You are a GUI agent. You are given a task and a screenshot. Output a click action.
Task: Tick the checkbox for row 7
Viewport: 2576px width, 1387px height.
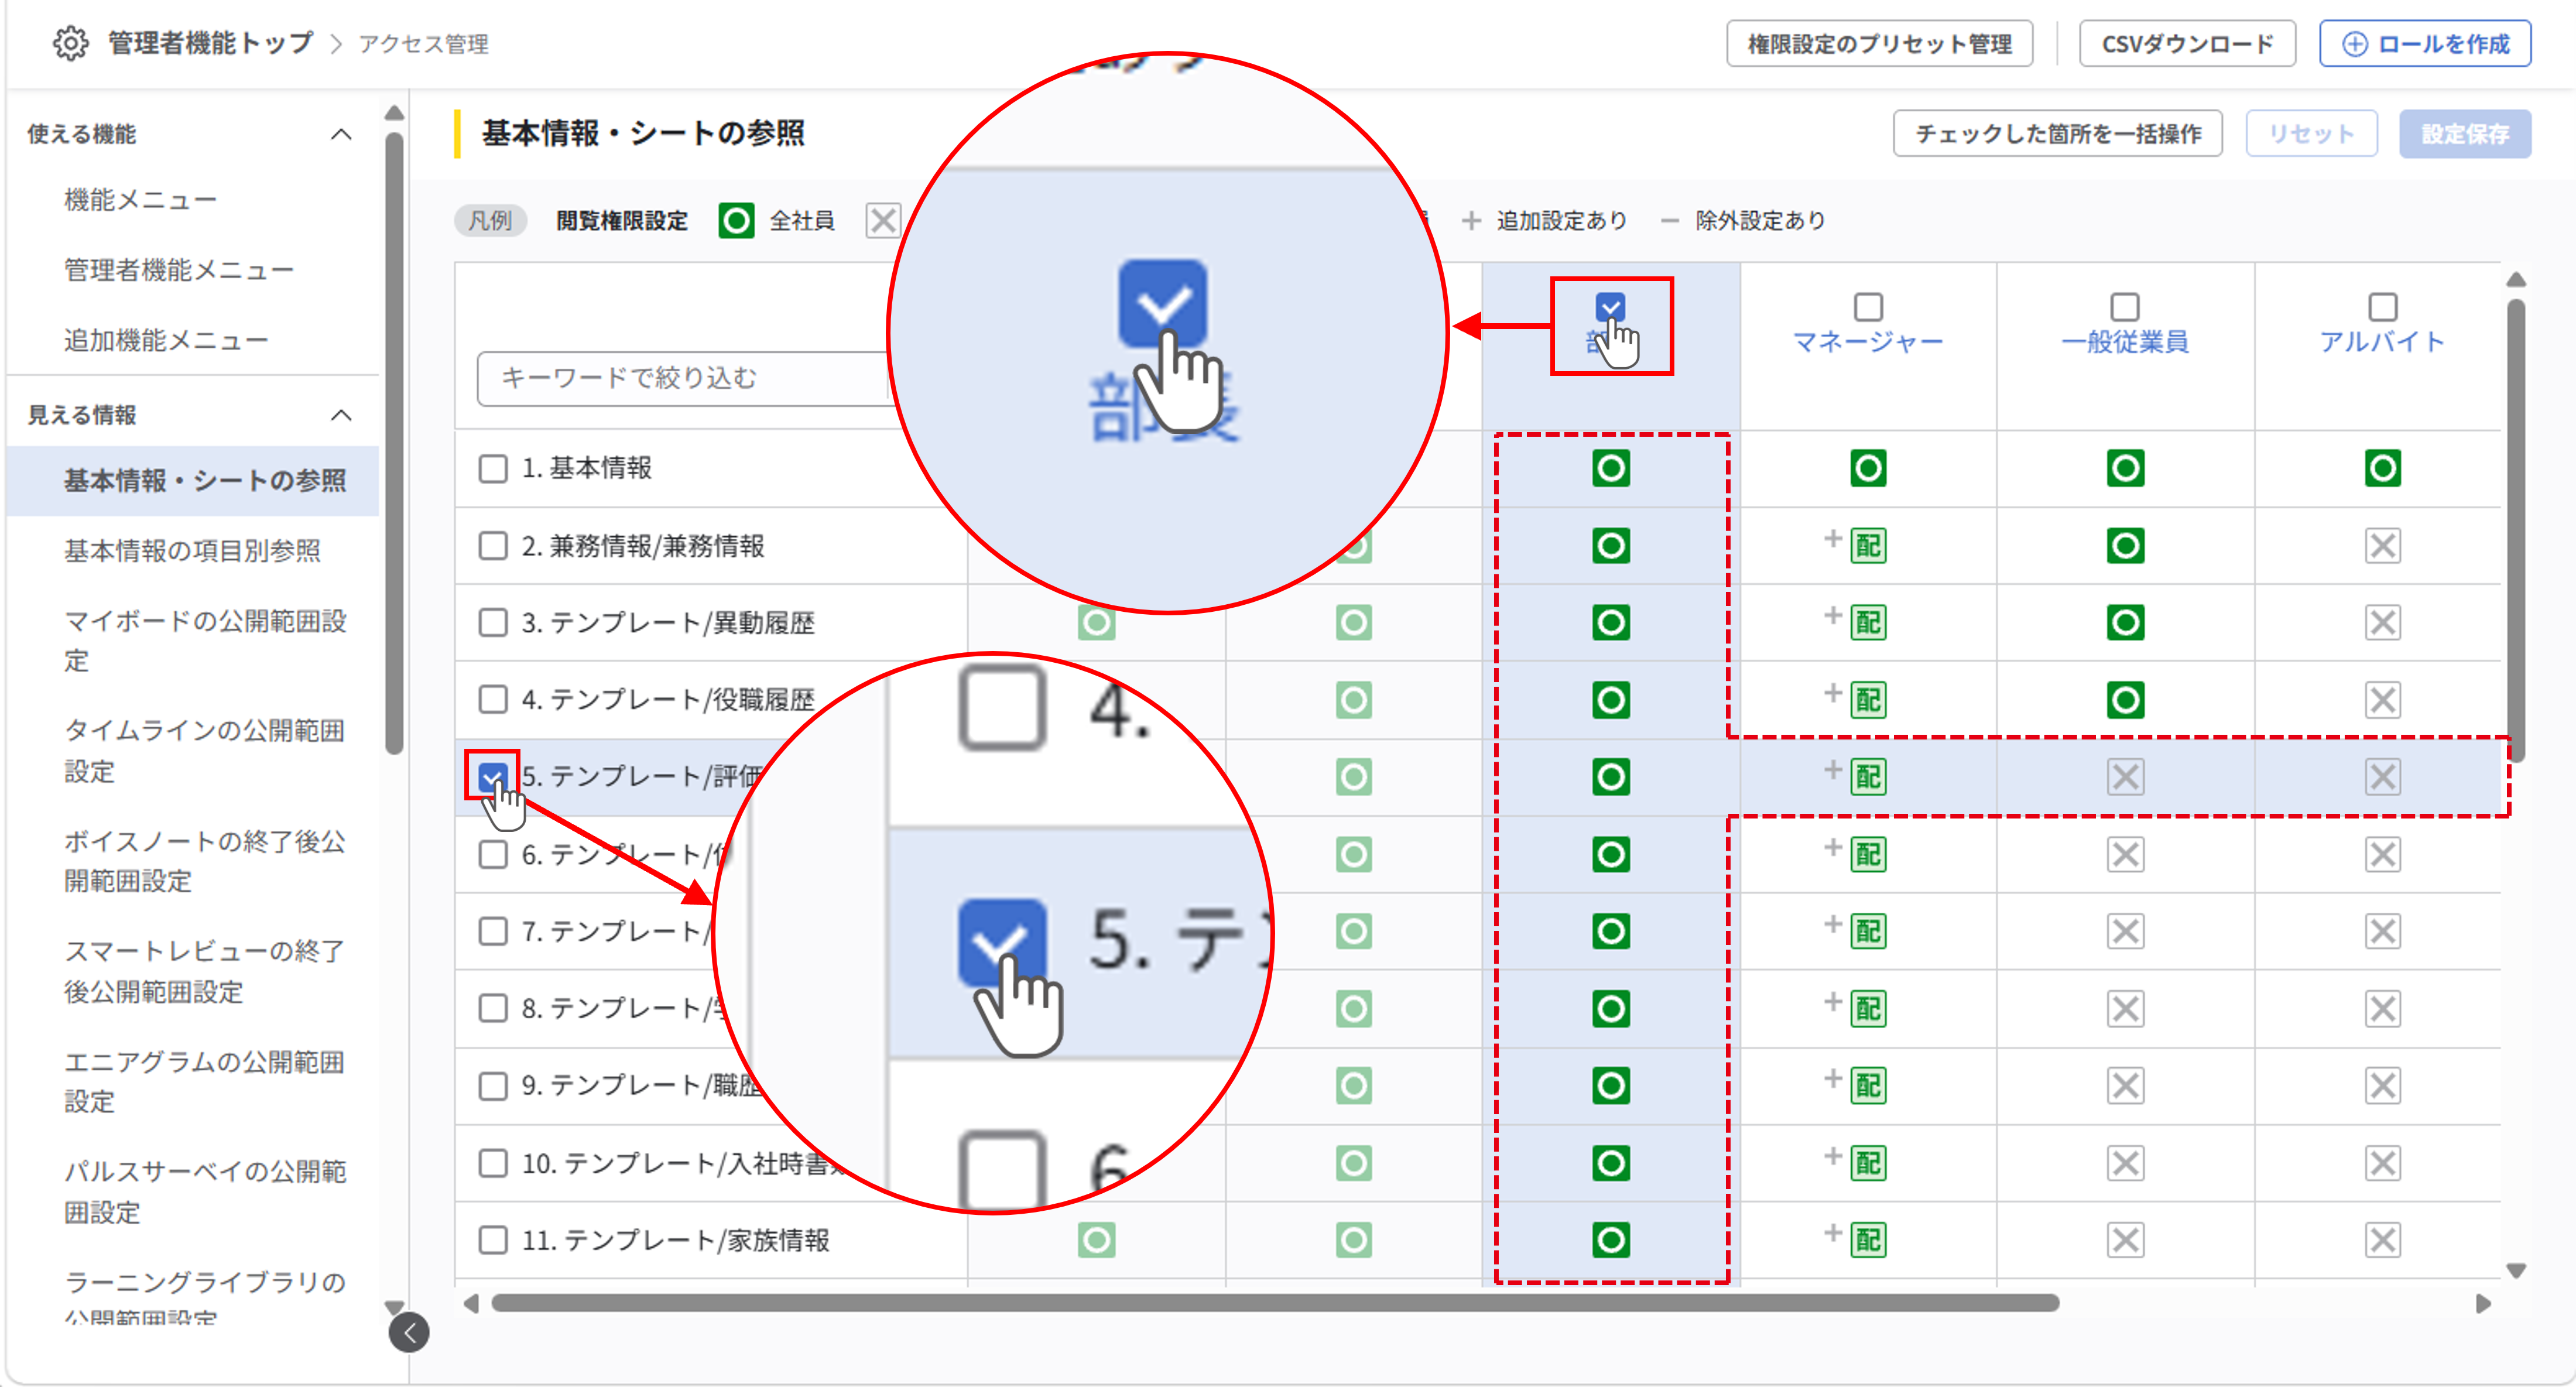[x=493, y=932]
